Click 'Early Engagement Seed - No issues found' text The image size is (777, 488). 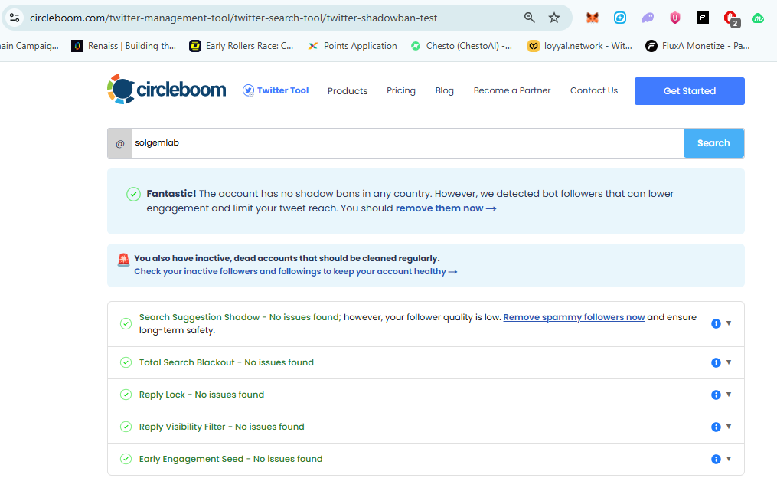click(230, 459)
